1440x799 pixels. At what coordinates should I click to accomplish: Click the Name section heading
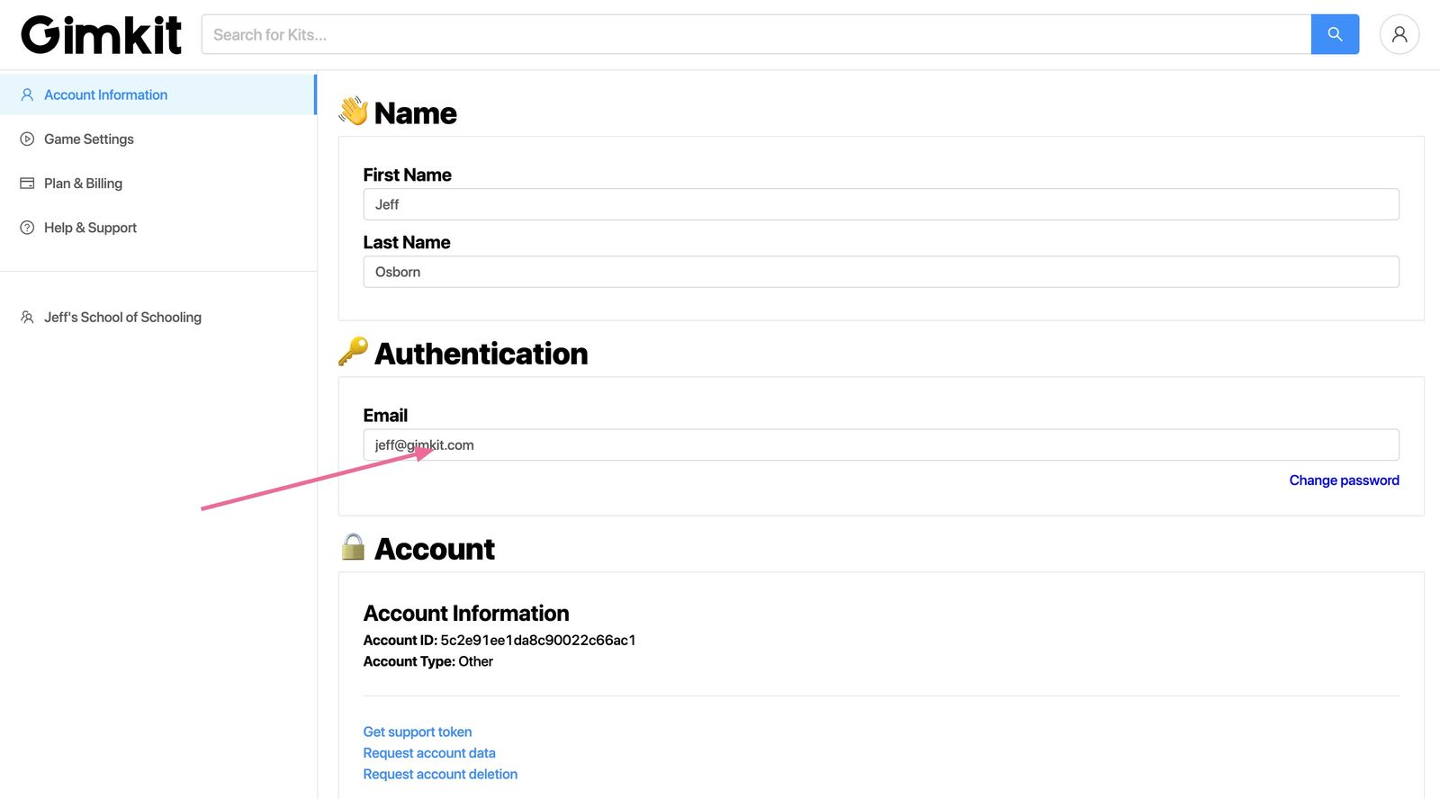415,113
